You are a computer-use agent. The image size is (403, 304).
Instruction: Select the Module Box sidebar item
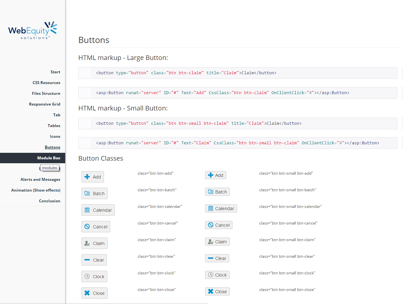coord(49,158)
